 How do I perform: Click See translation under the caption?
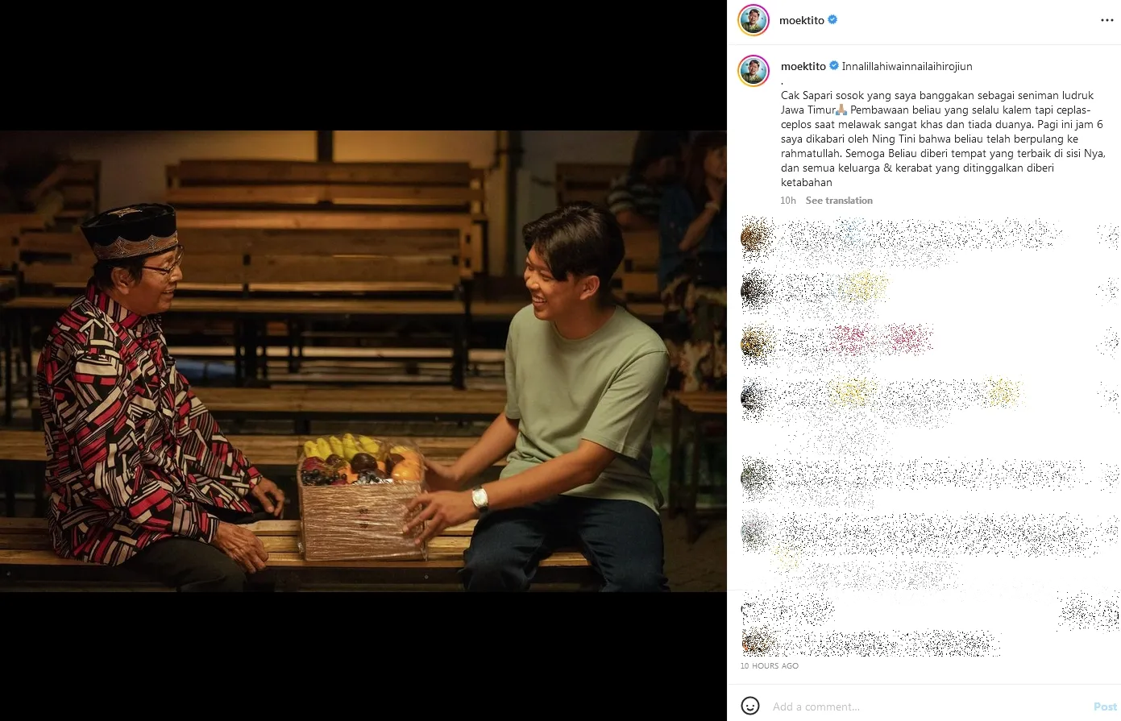tap(839, 201)
